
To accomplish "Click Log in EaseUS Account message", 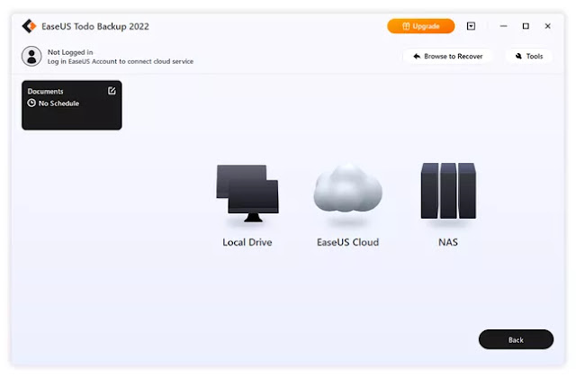I will [x=120, y=61].
